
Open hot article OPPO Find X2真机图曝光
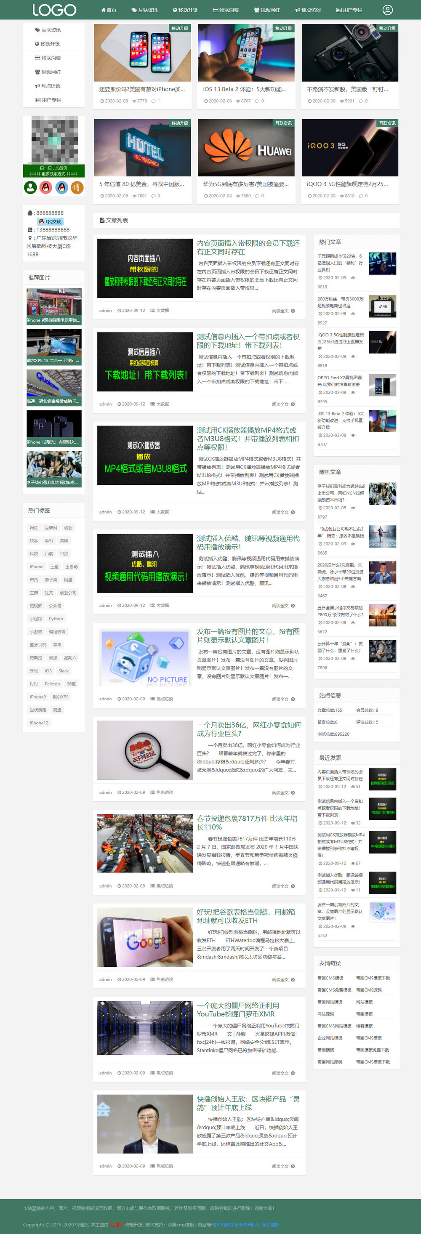pos(340,381)
